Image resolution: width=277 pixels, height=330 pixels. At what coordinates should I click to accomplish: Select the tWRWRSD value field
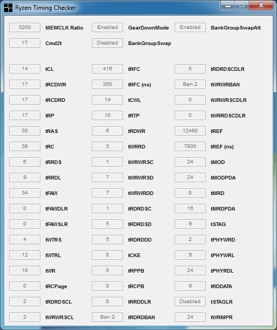pyautogui.click(x=107, y=177)
